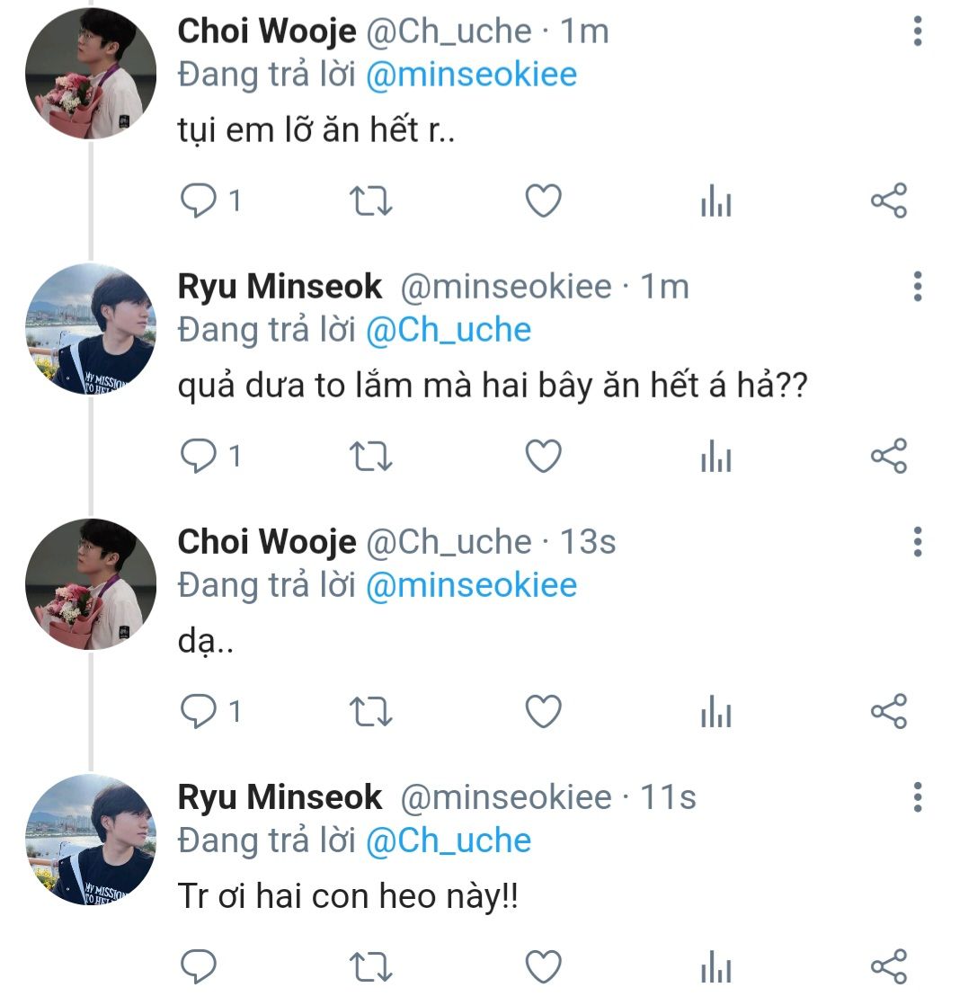This screenshot has height=1005, width=968.
Task: Share Choi Wooje's 'dạ..' tweet
Action: point(889,711)
